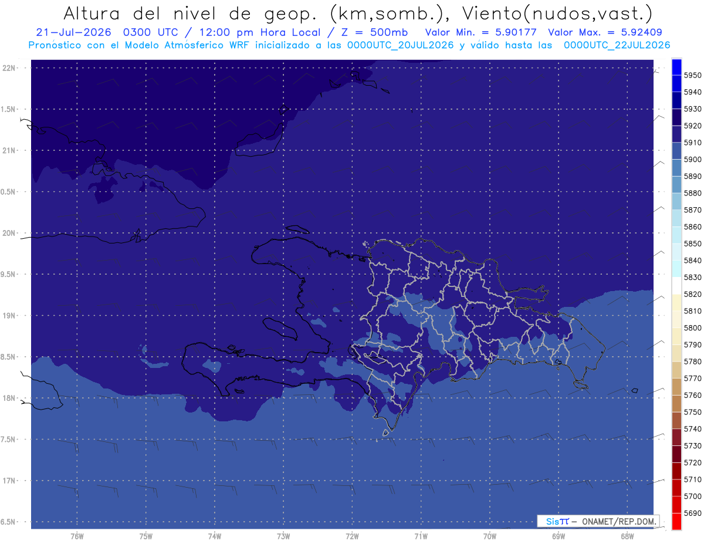The width and height of the screenshot is (704, 544).
Task: Click the 5820 legend value
Action: (692, 294)
